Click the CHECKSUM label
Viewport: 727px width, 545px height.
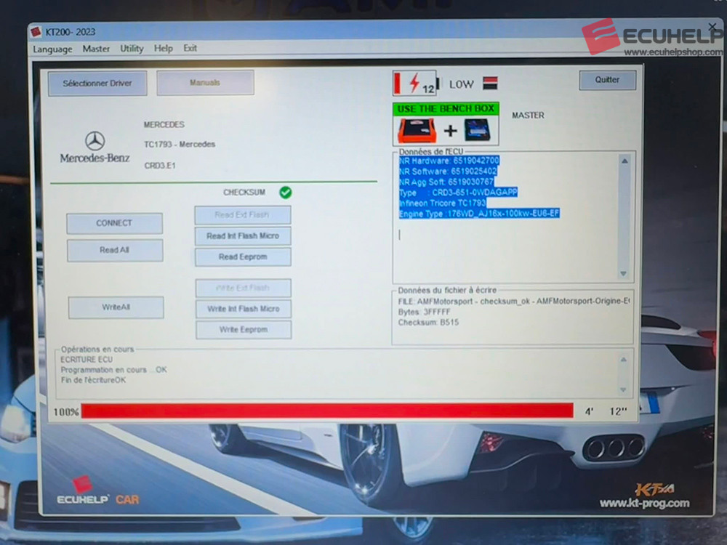coord(244,193)
